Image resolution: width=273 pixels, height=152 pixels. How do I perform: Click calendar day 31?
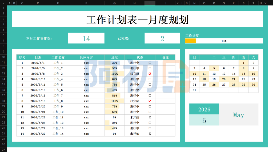(x=194, y=90)
